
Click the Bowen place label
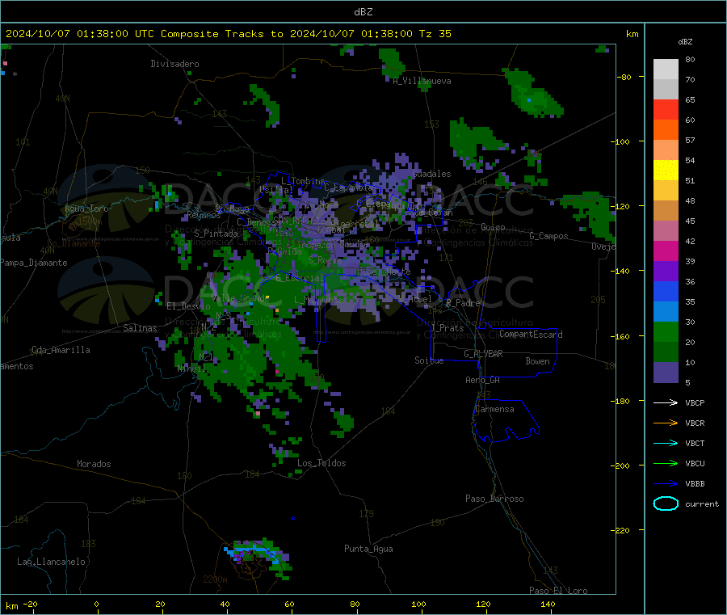point(538,361)
